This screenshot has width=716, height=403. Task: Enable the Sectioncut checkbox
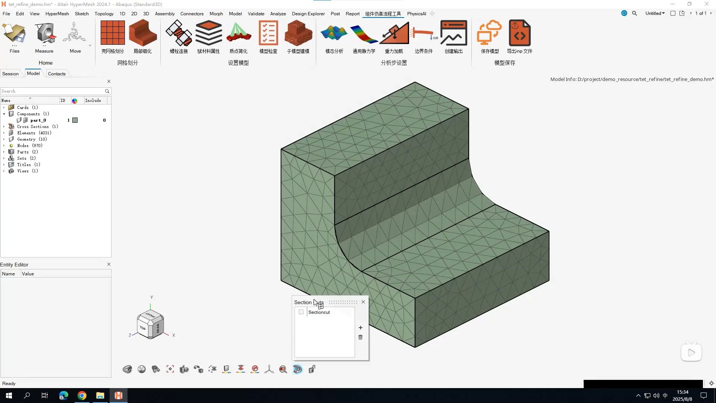(301, 312)
